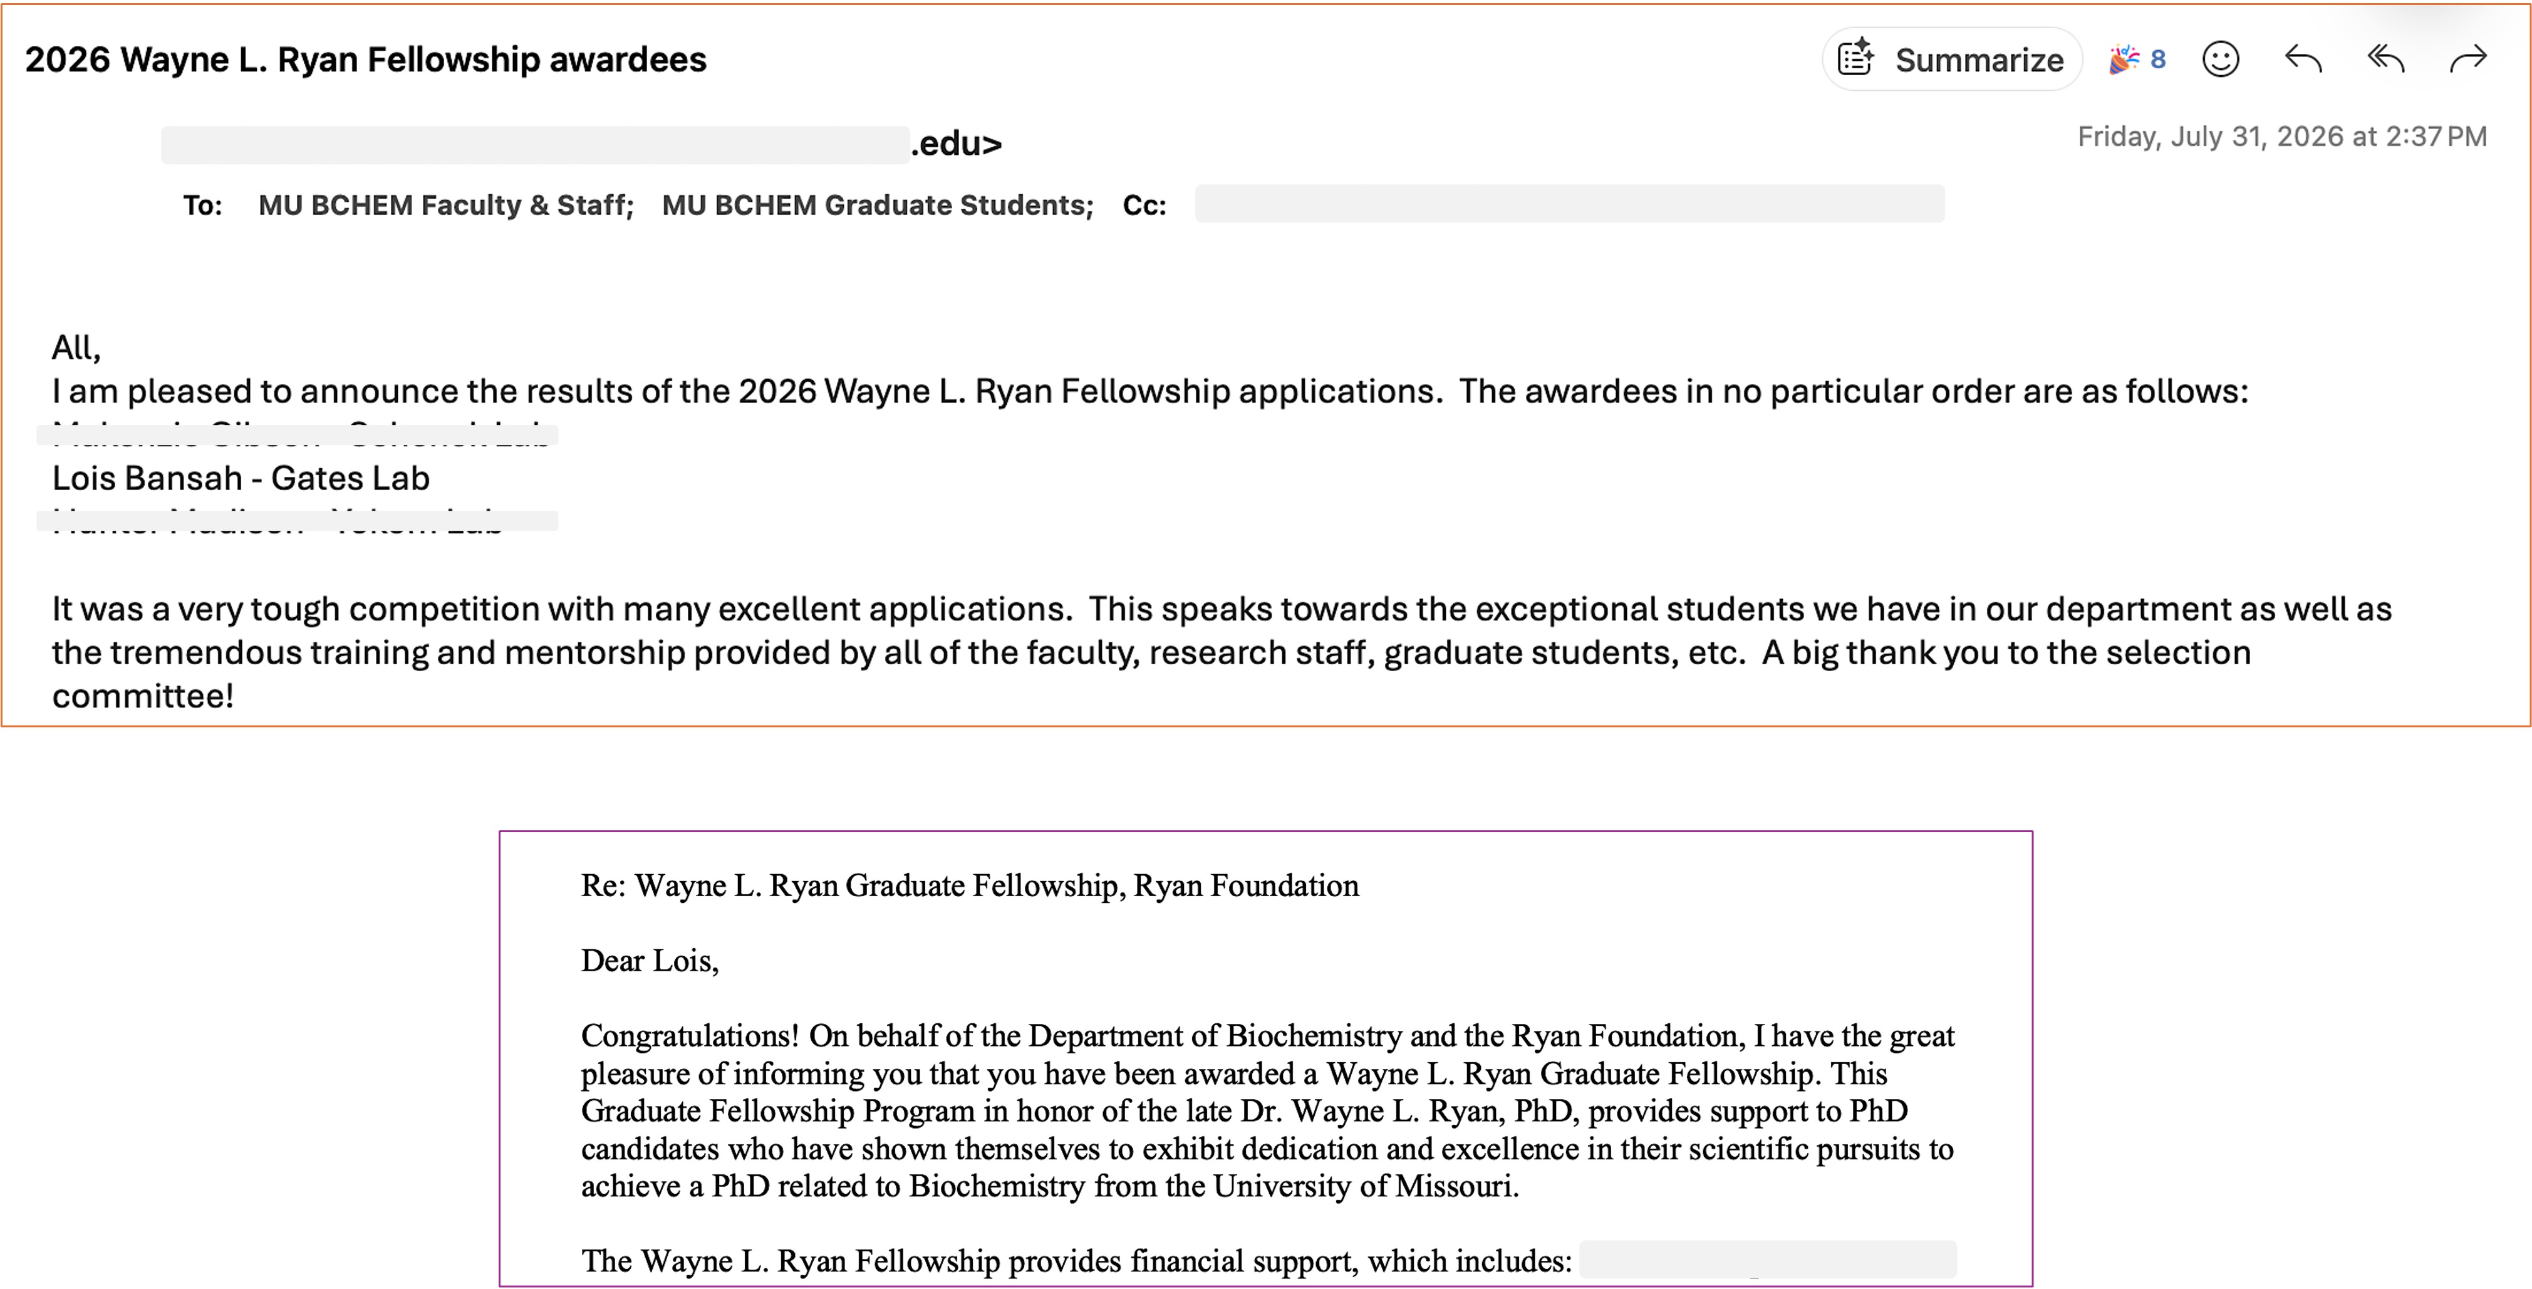Click the email date stamp
The width and height of the screenshot is (2532, 1289).
point(2282,137)
